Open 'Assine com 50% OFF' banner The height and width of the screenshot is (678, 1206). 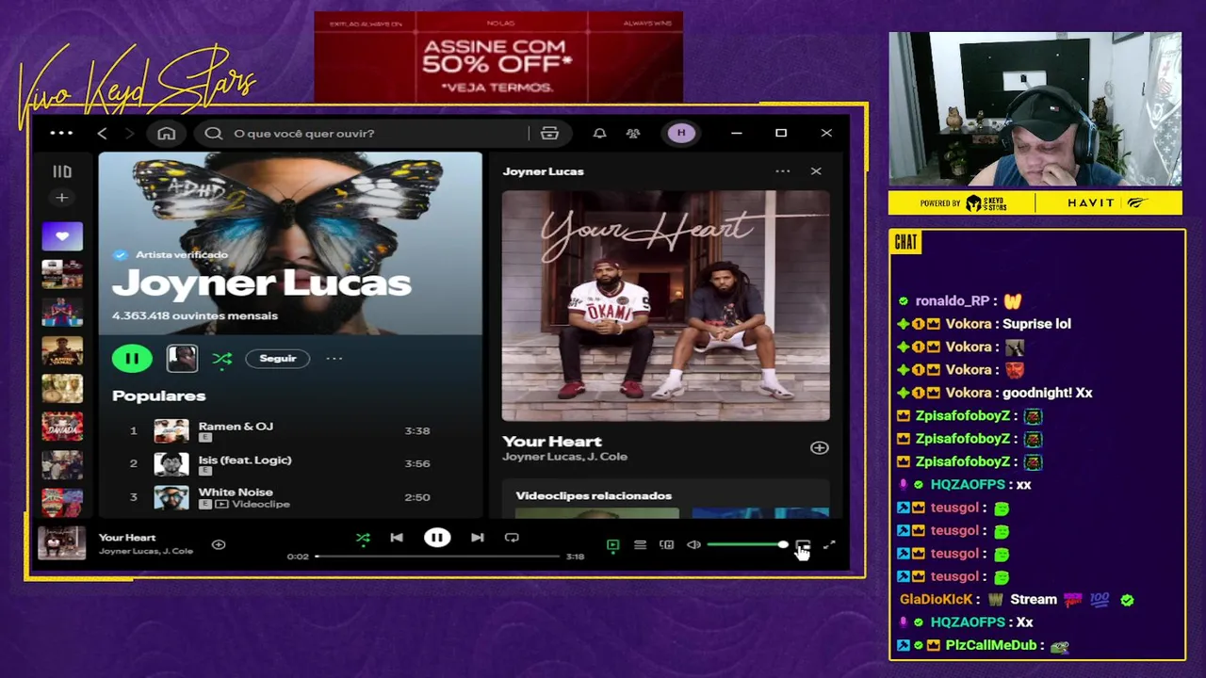498,58
